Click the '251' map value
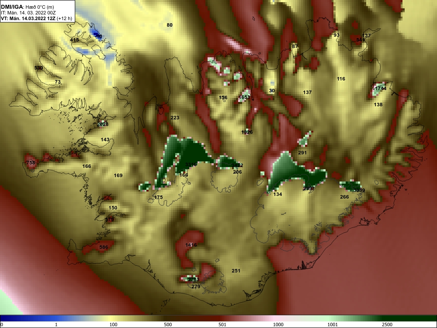This screenshot has width=437, height=328. point(236,271)
